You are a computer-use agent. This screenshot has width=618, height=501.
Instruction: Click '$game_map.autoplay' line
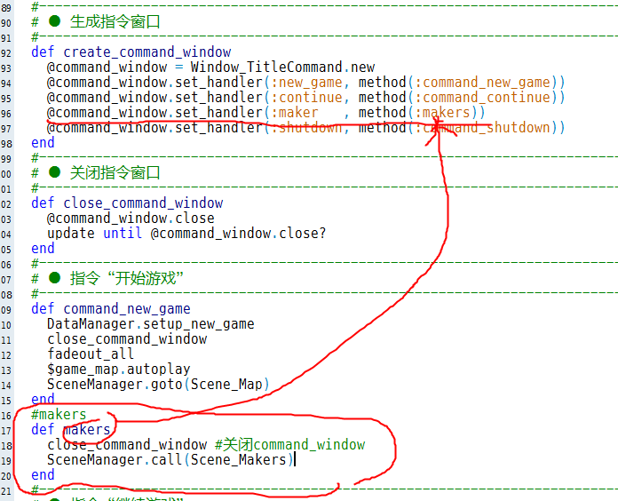click(119, 370)
